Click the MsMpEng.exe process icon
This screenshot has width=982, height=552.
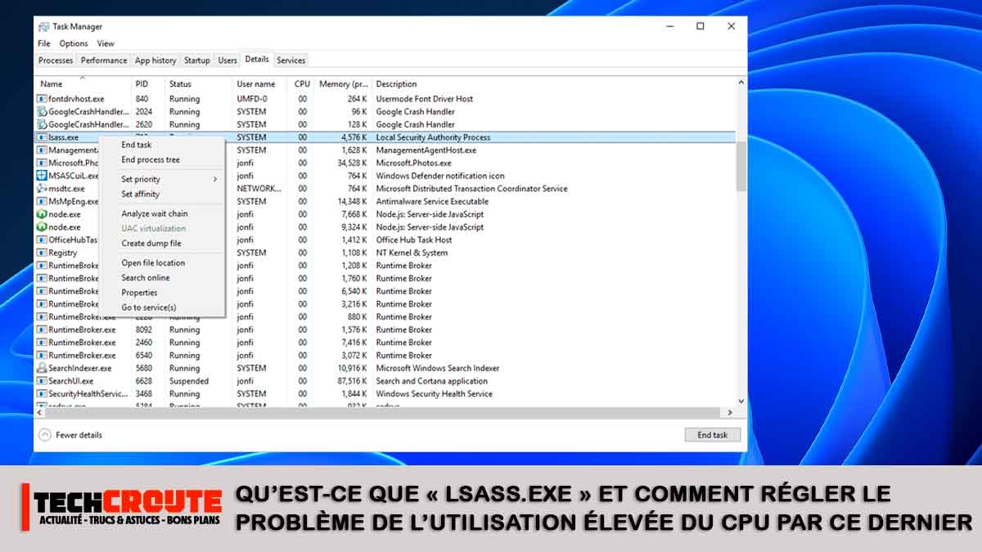click(x=43, y=201)
